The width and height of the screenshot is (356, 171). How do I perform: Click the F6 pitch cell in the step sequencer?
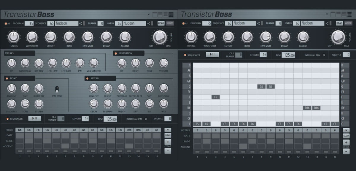click(x=38, y=130)
